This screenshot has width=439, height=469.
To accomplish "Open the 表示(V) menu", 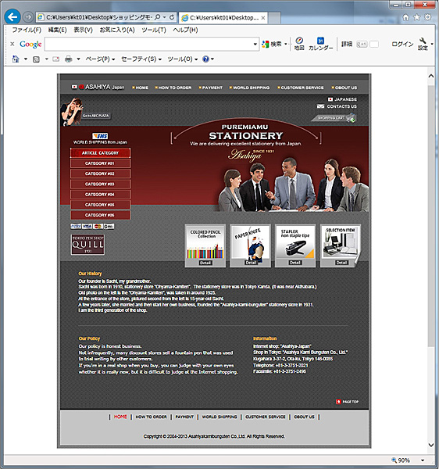I will [83, 30].
